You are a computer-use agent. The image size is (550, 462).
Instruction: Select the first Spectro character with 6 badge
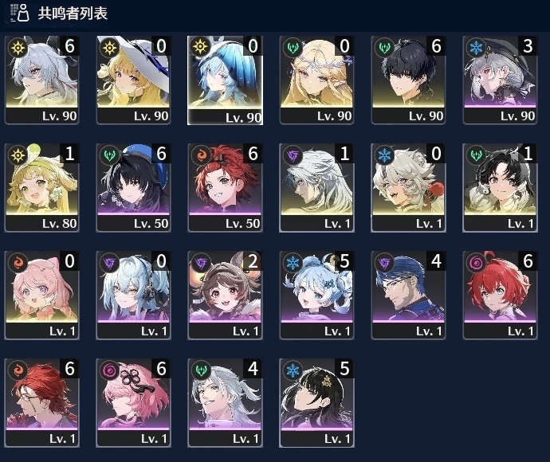(x=41, y=80)
